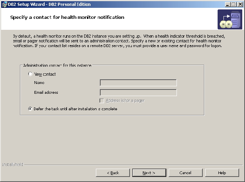Proceed with the Next button

click(149, 173)
